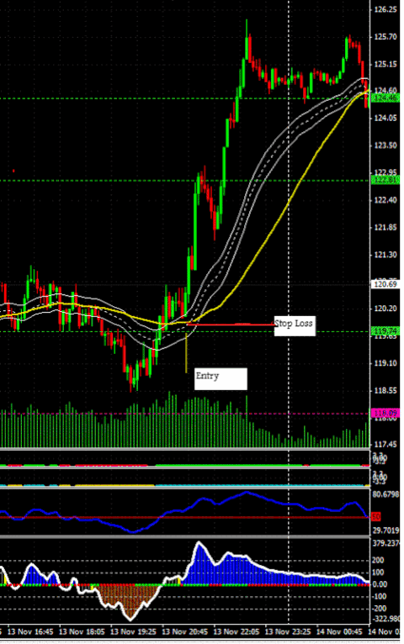The height and width of the screenshot is (644, 404).
Task: Click the 124.46 green price tag
Action: click(385, 98)
